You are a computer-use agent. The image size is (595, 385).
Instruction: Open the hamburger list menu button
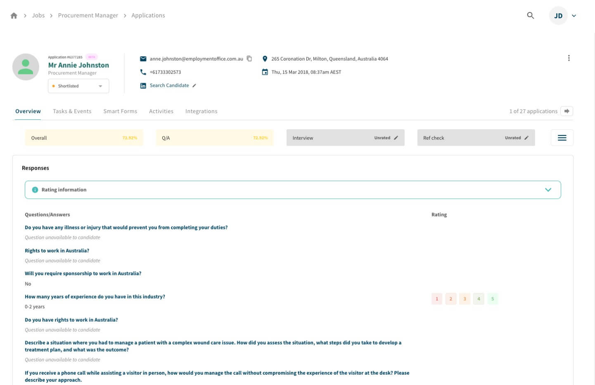tap(562, 138)
